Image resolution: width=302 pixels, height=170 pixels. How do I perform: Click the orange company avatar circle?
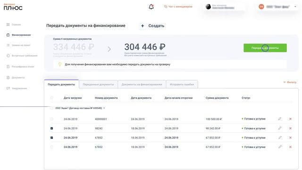click(x=261, y=7)
